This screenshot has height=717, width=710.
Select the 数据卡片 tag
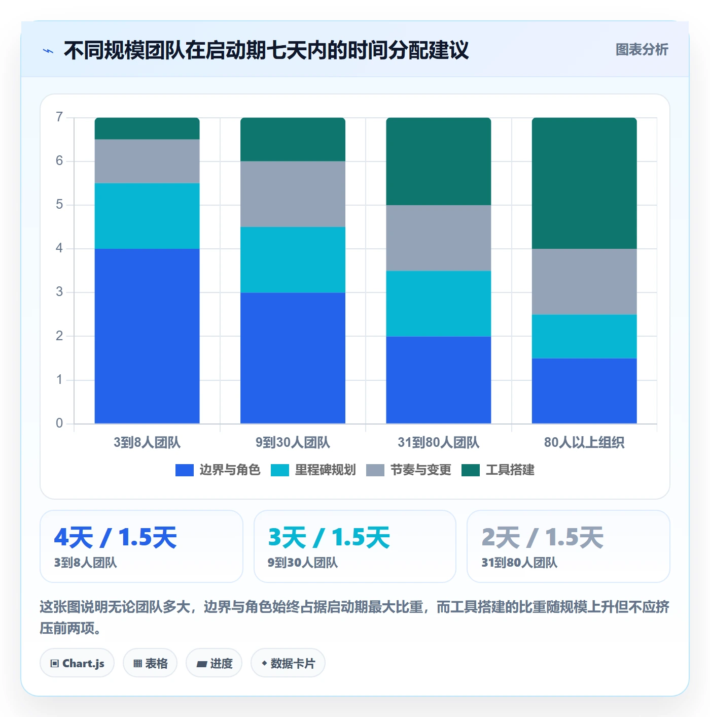[x=288, y=663]
